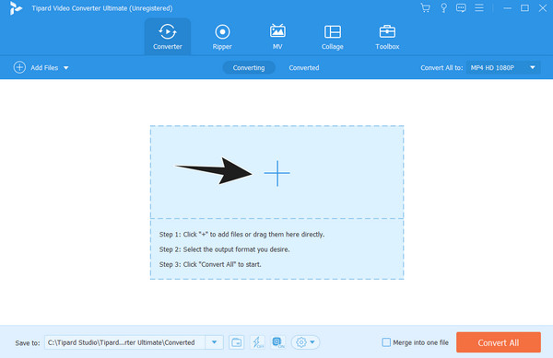Image resolution: width=553 pixels, height=358 pixels.
Task: Click the Convert All button
Action: click(499, 342)
